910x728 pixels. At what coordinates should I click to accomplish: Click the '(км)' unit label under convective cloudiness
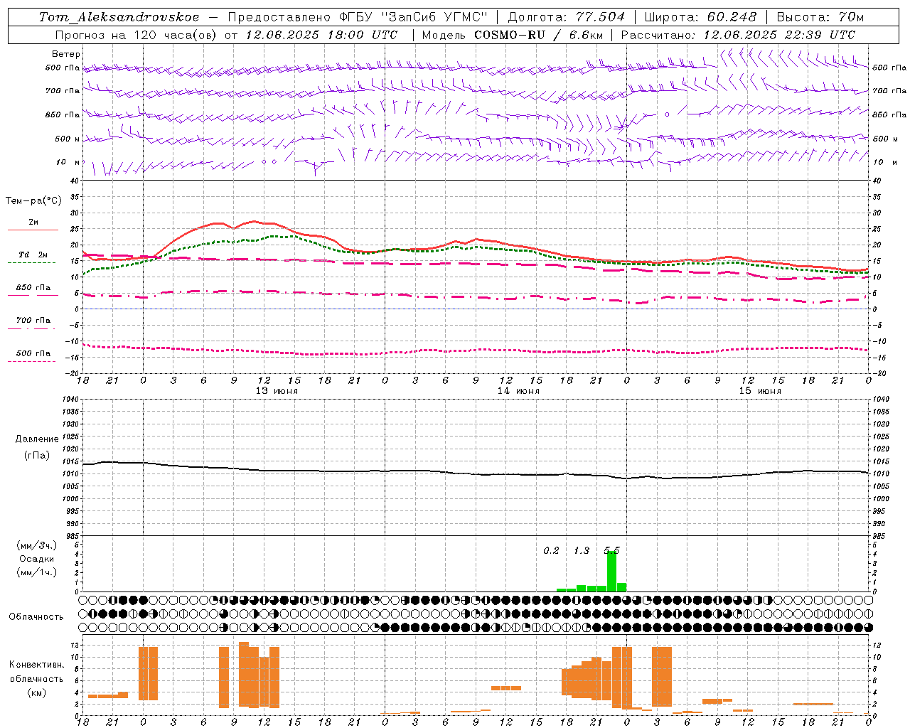pyautogui.click(x=36, y=692)
